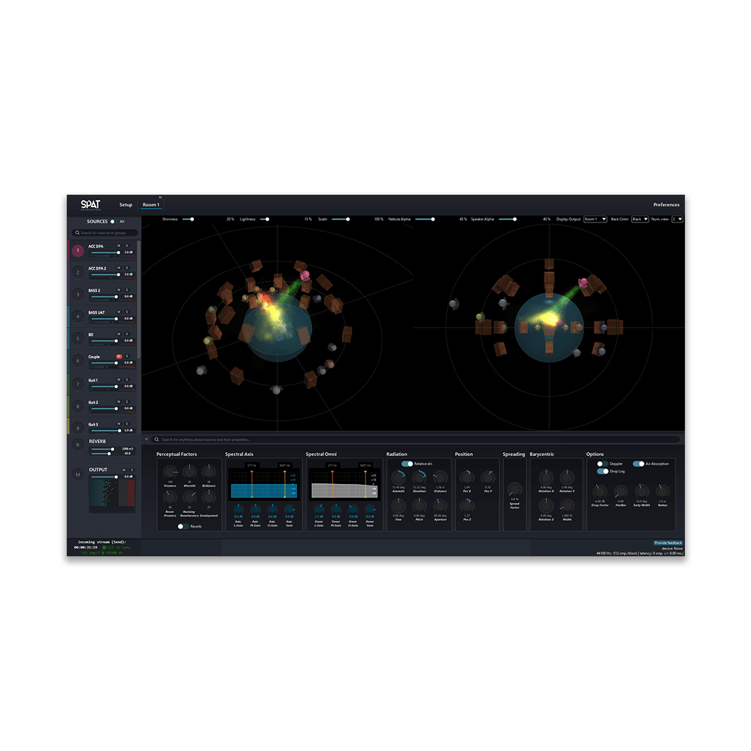
Task: Click the Azimuth knob in Radiation
Action: pos(398,476)
